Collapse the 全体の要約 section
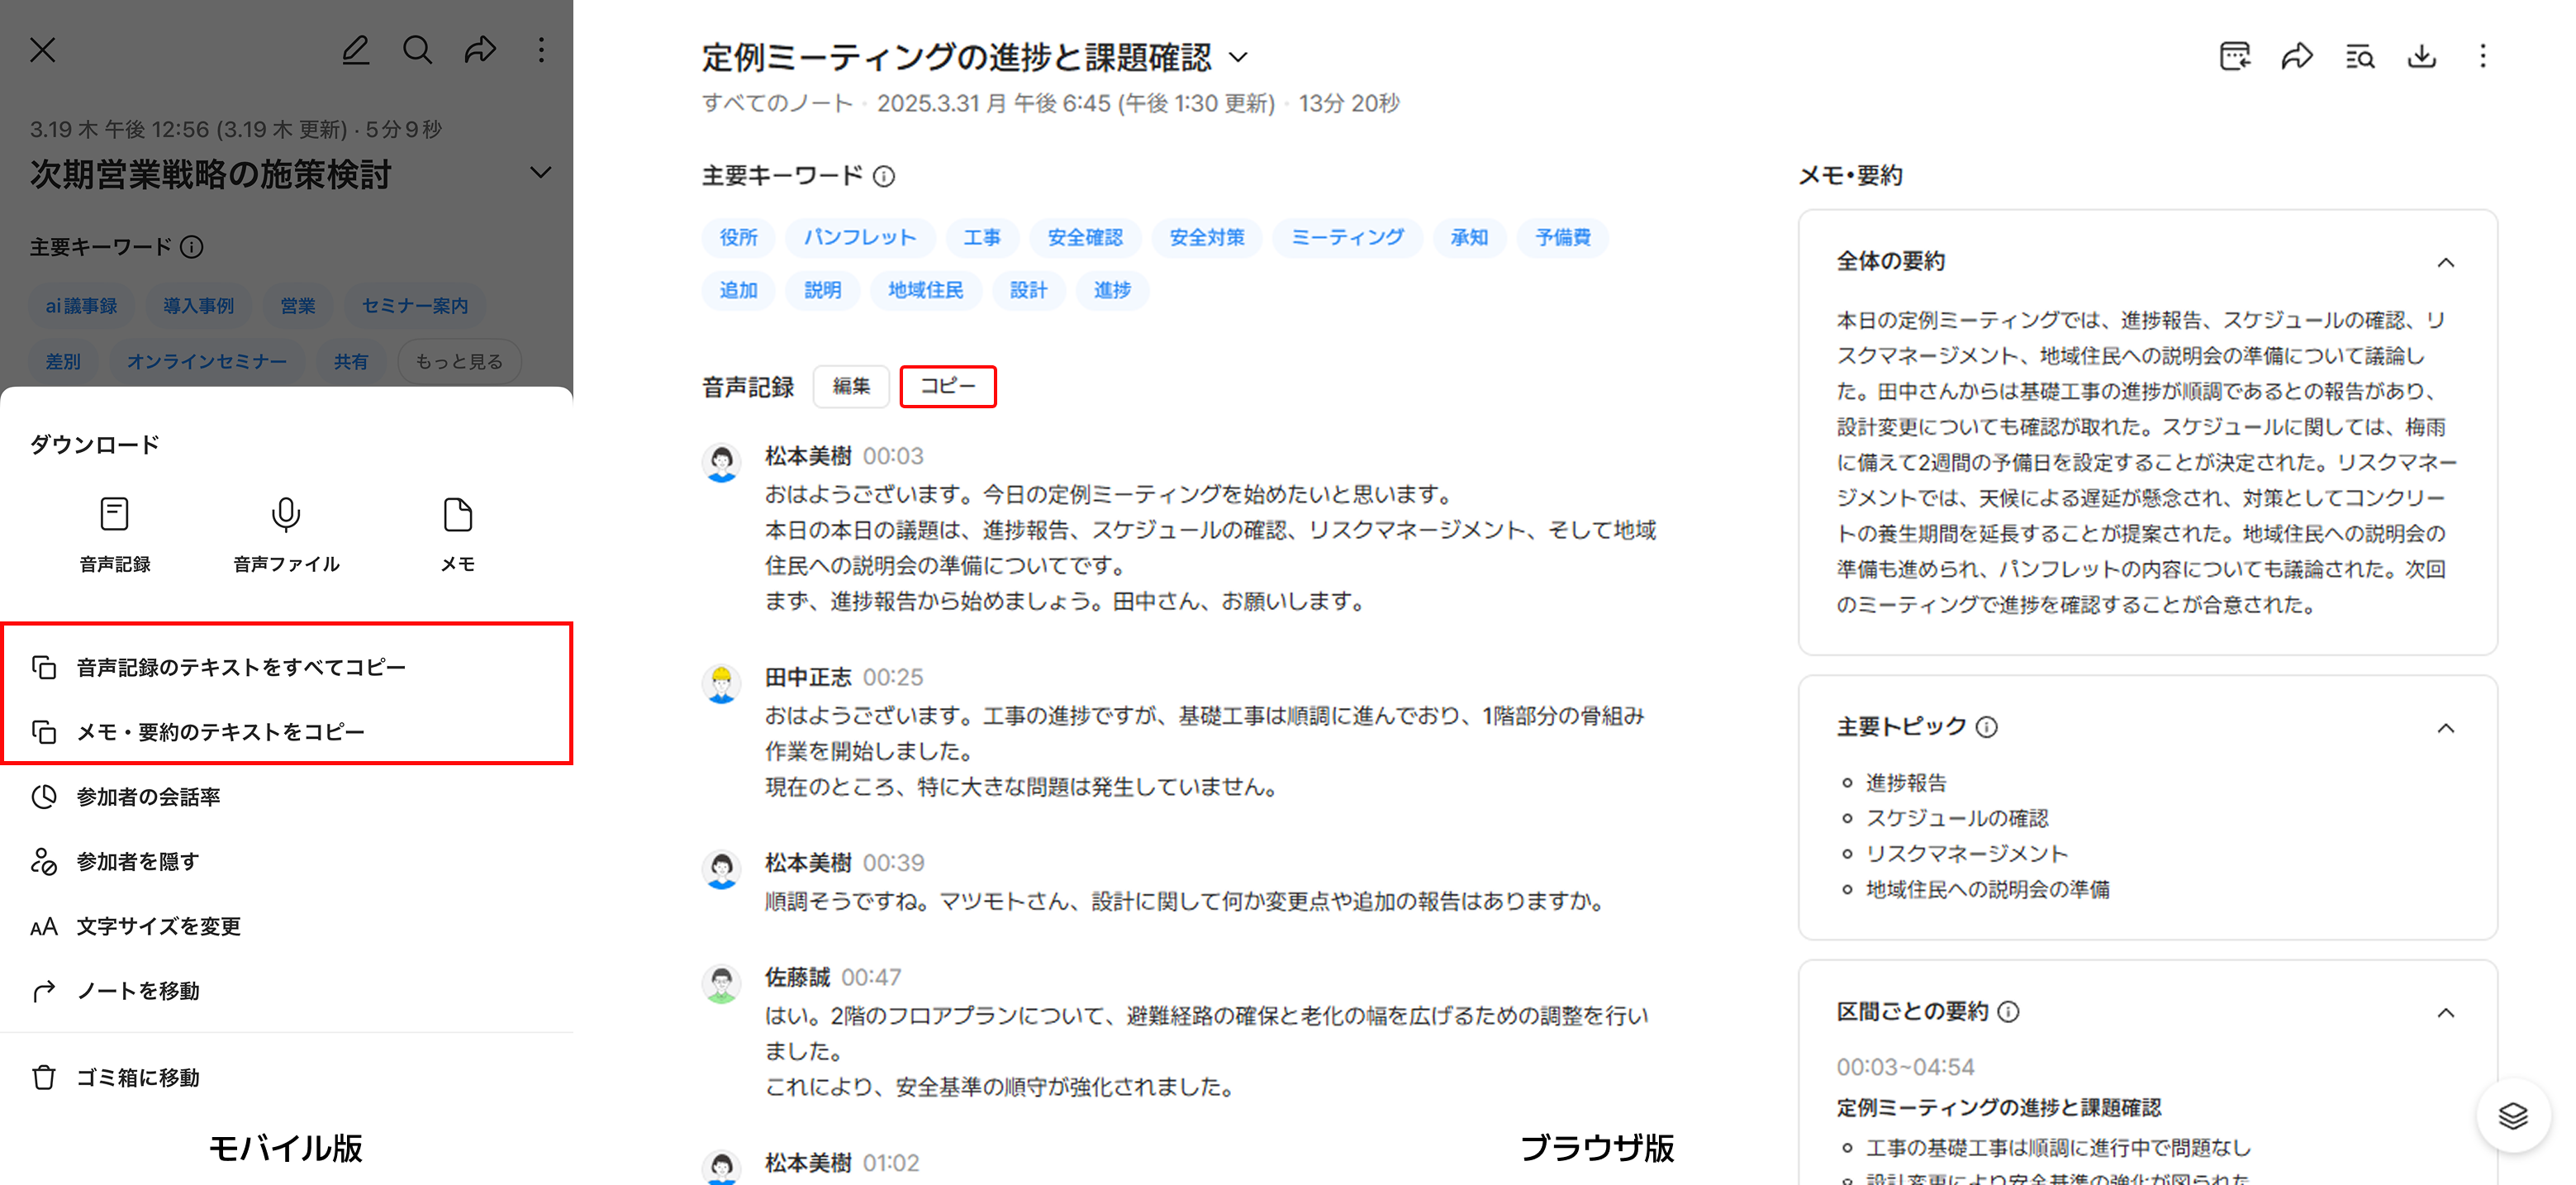Image resolution: width=2576 pixels, height=1185 pixels. click(x=2446, y=262)
